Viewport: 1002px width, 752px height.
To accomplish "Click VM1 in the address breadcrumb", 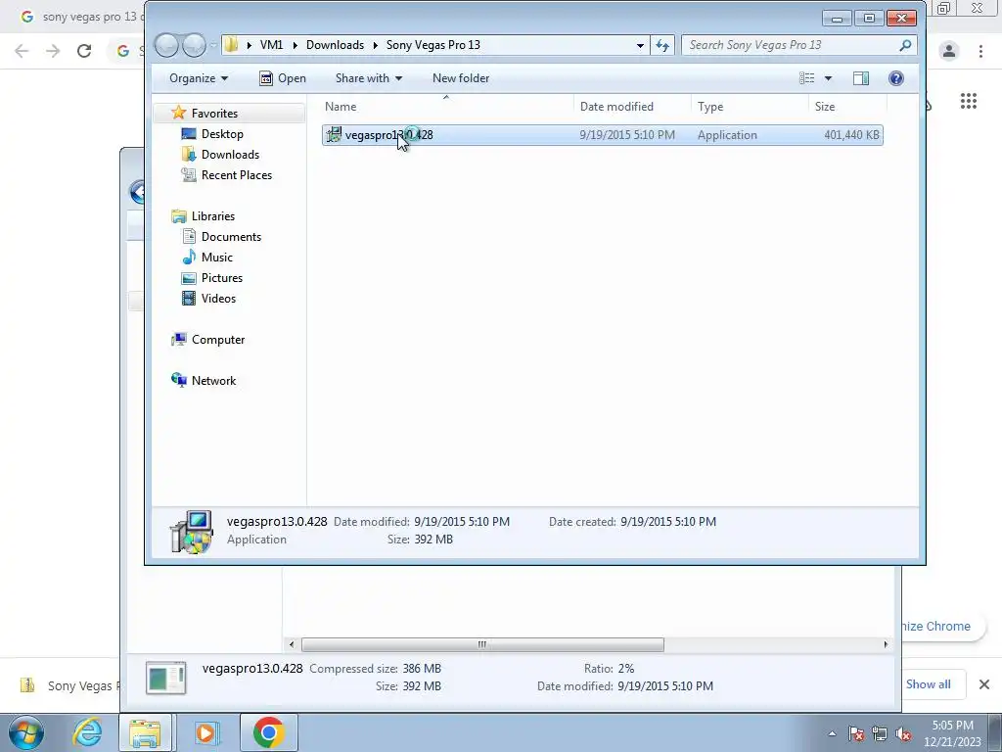I will (x=272, y=45).
